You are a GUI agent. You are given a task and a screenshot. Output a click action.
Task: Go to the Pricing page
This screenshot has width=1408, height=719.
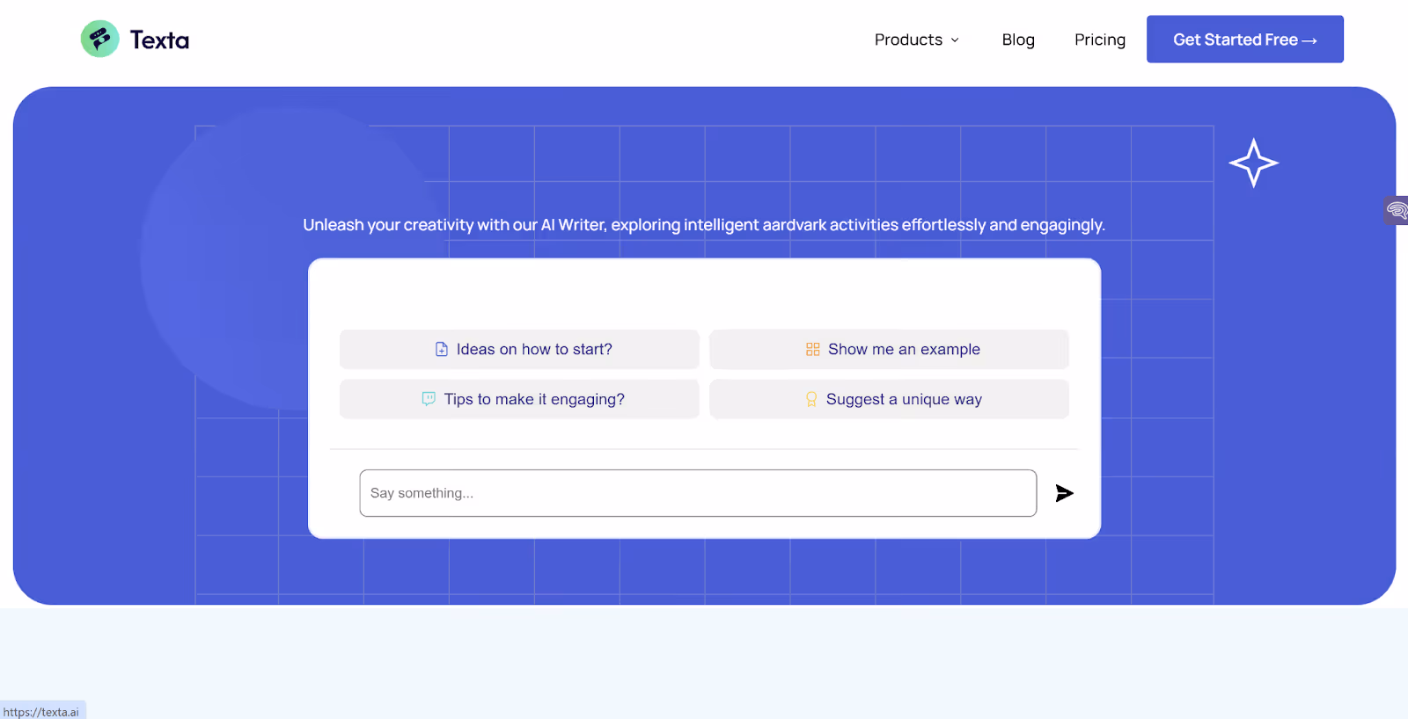pos(1099,40)
